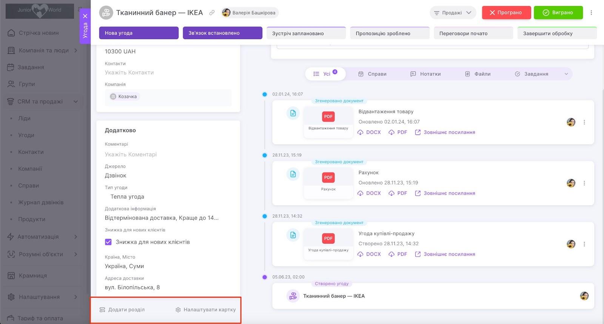Click author avatar on Відвантаження товару entry
Image resolution: width=604 pixels, height=324 pixels.
point(571,122)
